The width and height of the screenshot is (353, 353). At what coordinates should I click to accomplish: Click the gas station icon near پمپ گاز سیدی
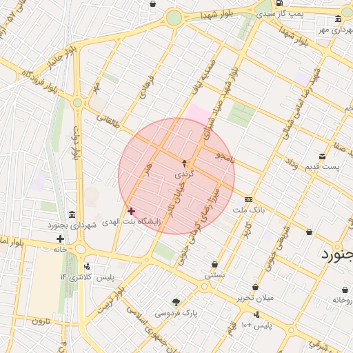(x=279, y=3)
